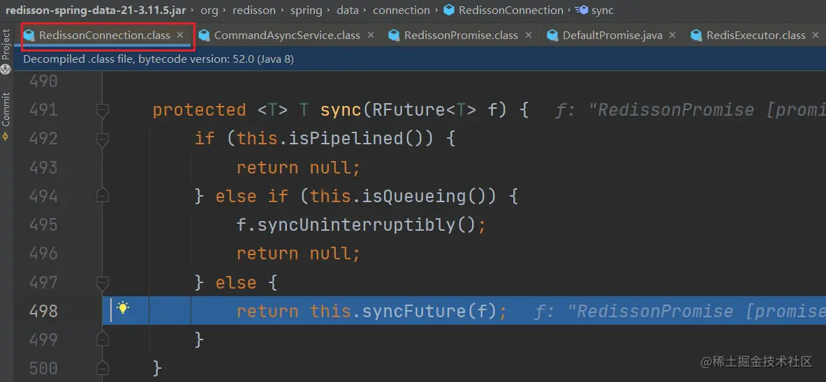The width and height of the screenshot is (826, 382).
Task: Click line number 490 in the gutter
Action: point(43,81)
